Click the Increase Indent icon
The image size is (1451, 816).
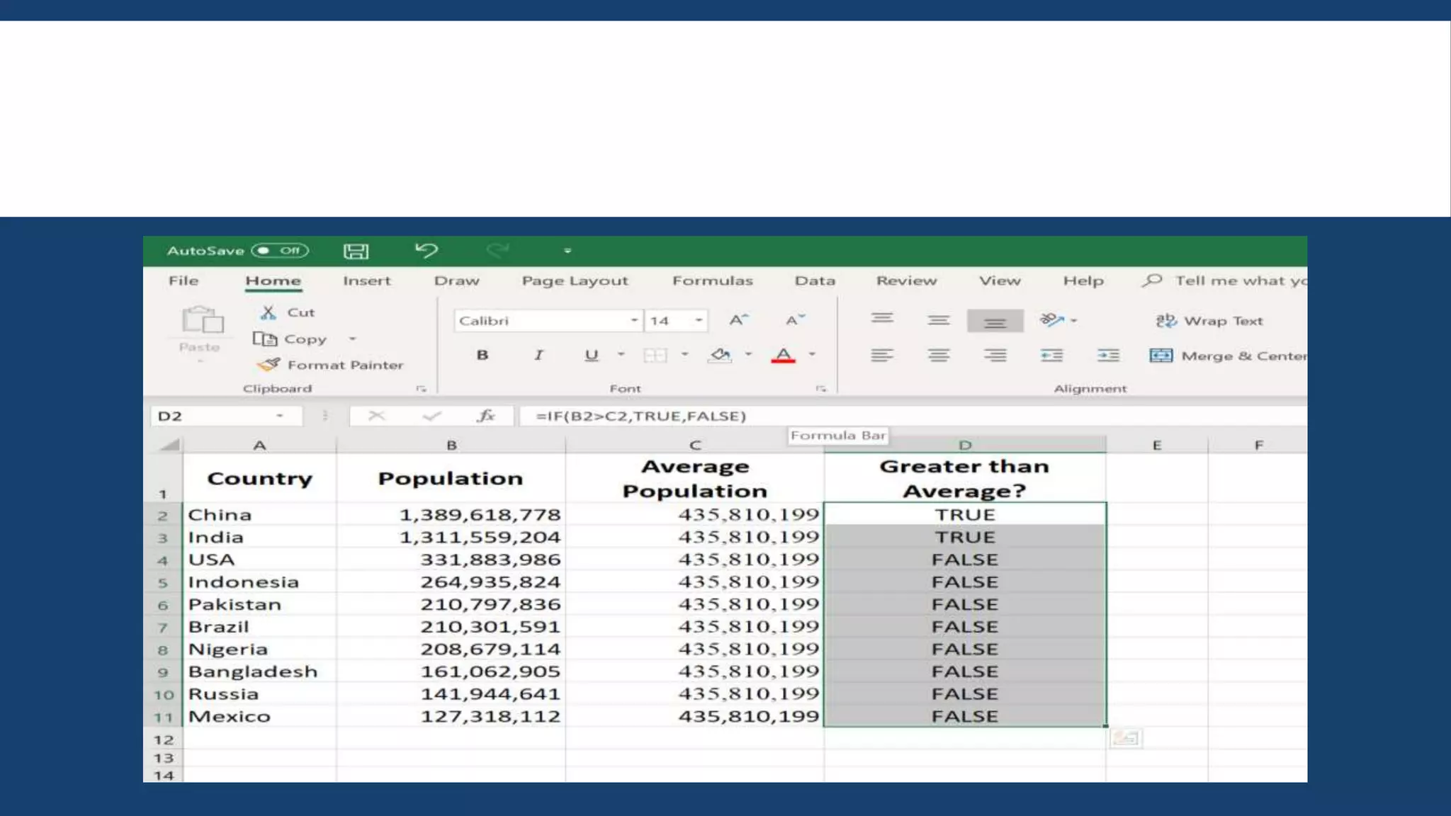(x=1108, y=356)
